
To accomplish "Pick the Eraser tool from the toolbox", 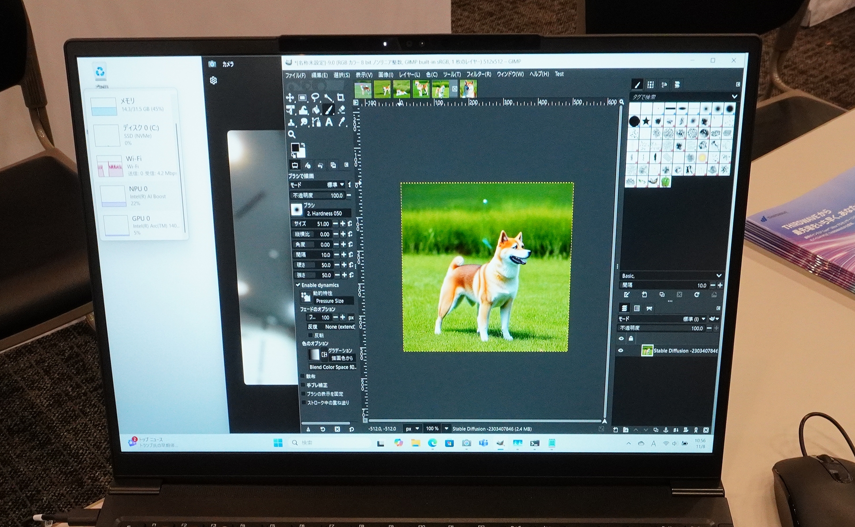I will [343, 111].
